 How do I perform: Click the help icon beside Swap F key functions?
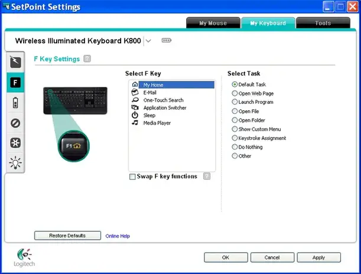click(207, 176)
